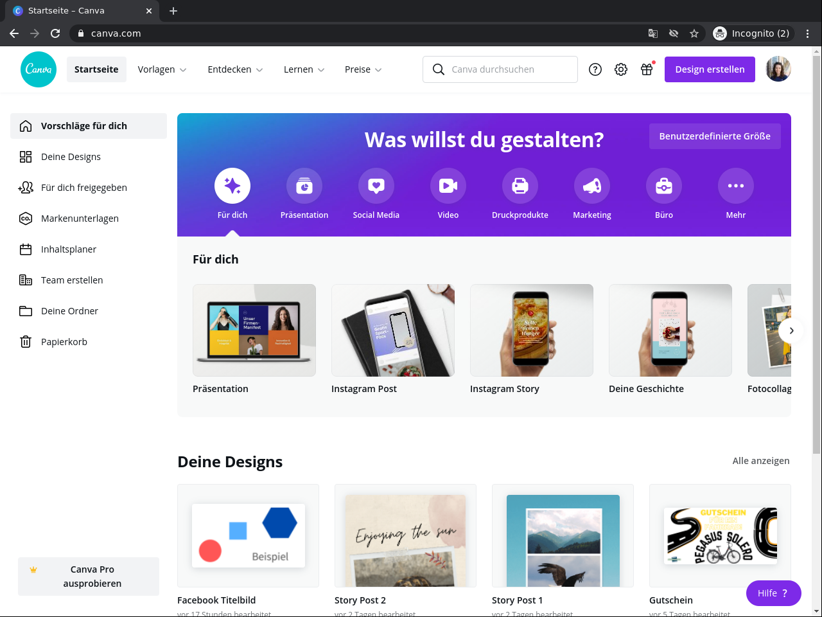Click the Alle anzeigen link
This screenshot has height=617, width=822.
(761, 461)
